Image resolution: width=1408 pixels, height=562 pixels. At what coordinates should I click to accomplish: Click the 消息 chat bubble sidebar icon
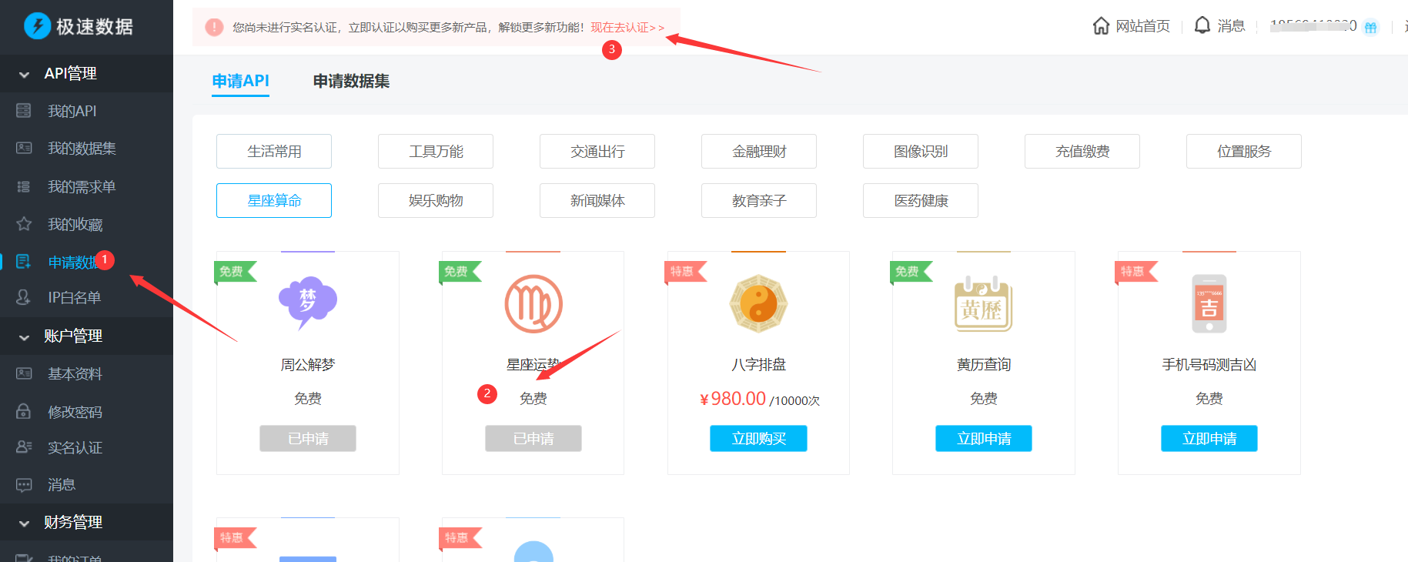click(24, 485)
